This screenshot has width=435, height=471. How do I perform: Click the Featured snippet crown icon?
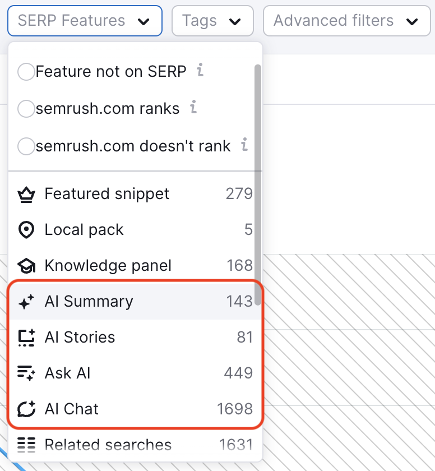25,193
